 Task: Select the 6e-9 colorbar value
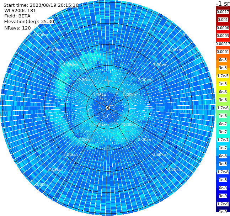[x=223, y=188]
